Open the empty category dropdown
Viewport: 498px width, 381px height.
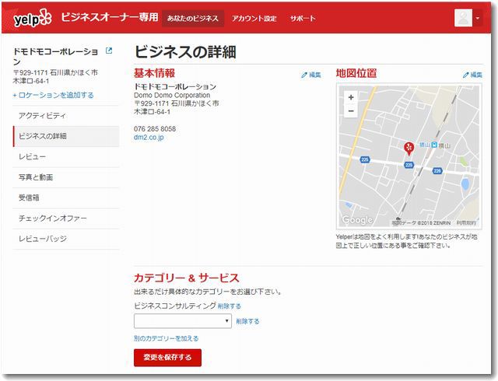183,321
